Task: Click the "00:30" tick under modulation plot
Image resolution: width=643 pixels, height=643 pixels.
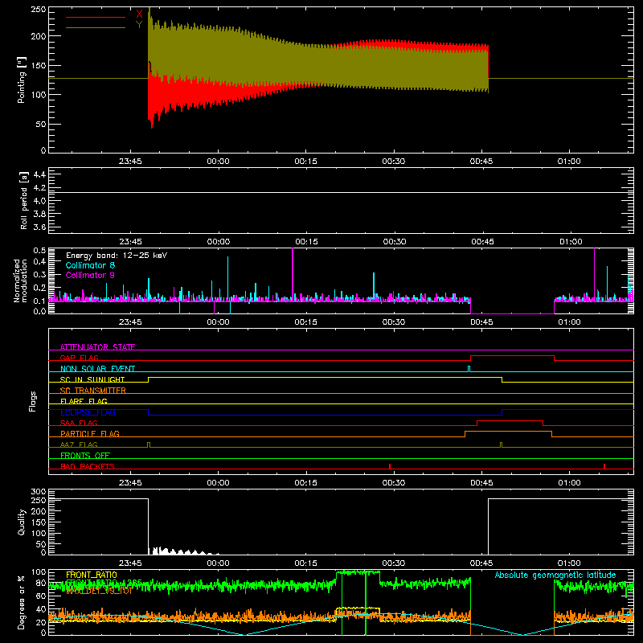Action: click(x=394, y=322)
